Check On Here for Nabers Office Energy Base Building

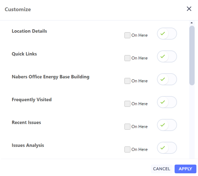pyautogui.click(x=127, y=81)
